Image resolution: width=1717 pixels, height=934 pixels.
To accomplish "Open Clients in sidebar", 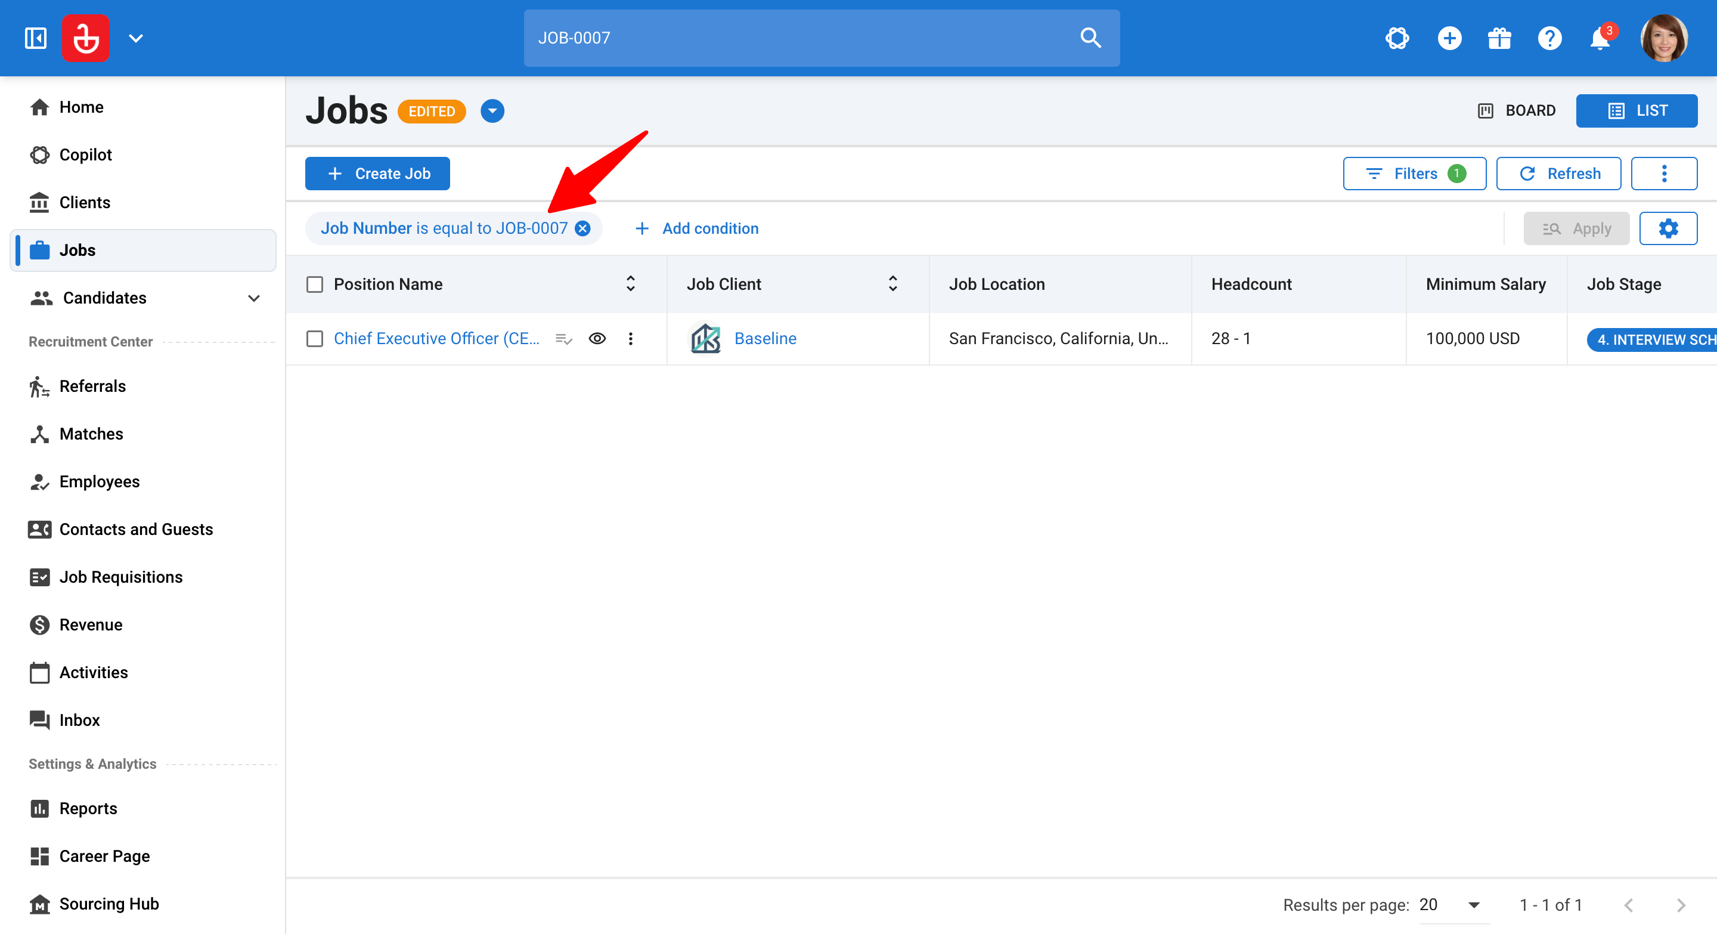I will pos(143,203).
